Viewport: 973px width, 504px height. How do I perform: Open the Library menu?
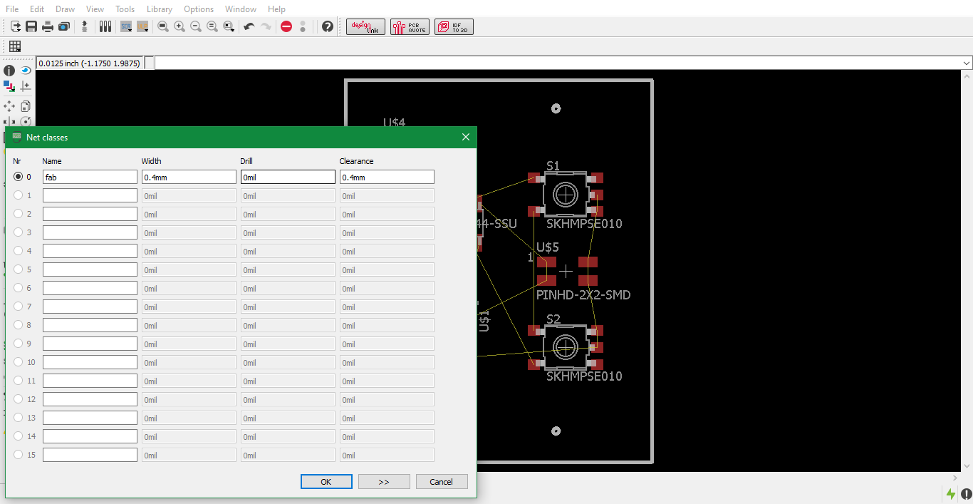click(x=160, y=9)
